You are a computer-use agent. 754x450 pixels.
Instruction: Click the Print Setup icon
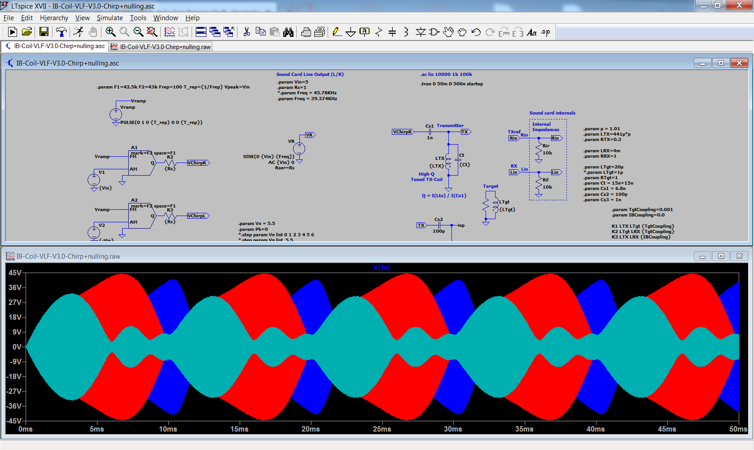[x=320, y=32]
